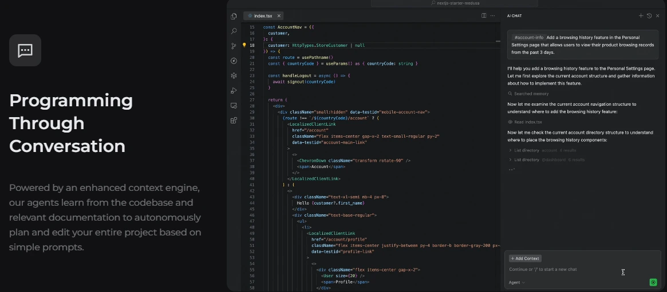Viewport: 667px width, 292px height.
Task: Click '<span>Profile</span>' code line
Action: 345,282
